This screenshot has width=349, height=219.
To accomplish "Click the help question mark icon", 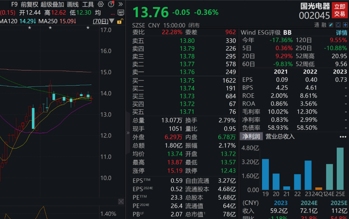I will (x=111, y=5).
